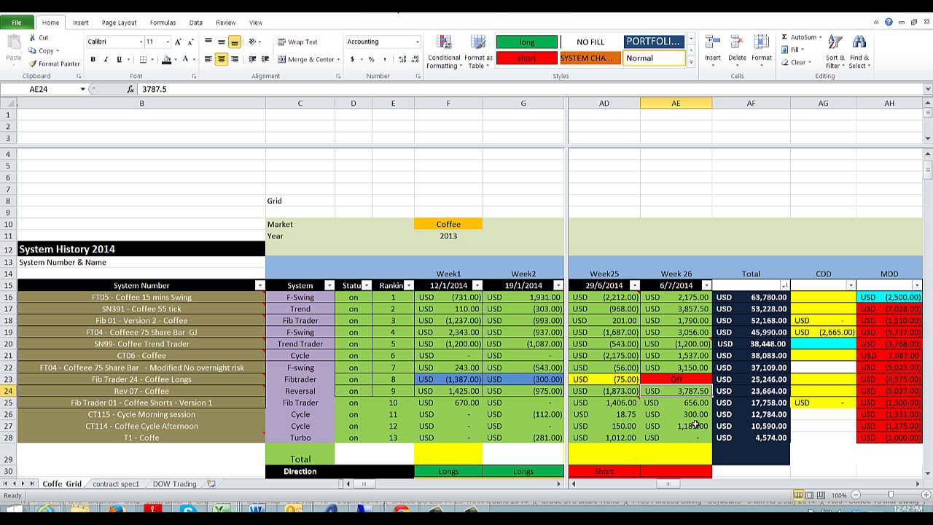Click the Align Text Right icon
This screenshot has width=933, height=525.
(x=234, y=59)
